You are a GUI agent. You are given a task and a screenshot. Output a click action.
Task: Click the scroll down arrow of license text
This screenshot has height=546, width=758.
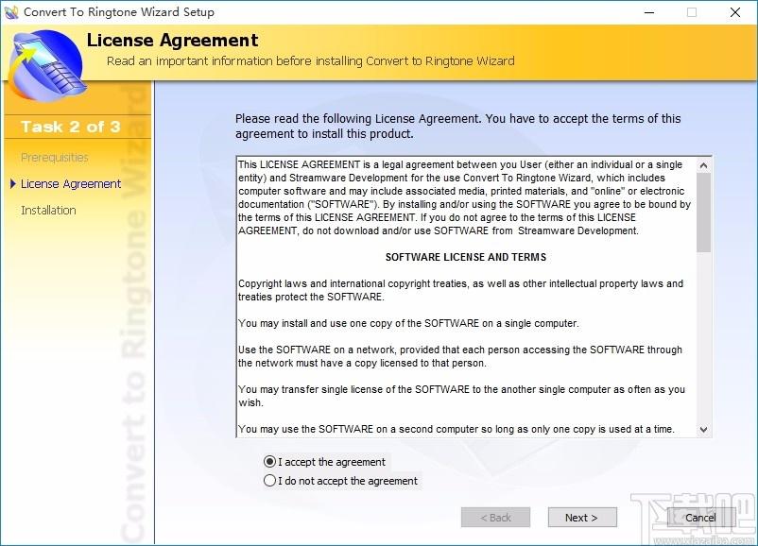704,429
